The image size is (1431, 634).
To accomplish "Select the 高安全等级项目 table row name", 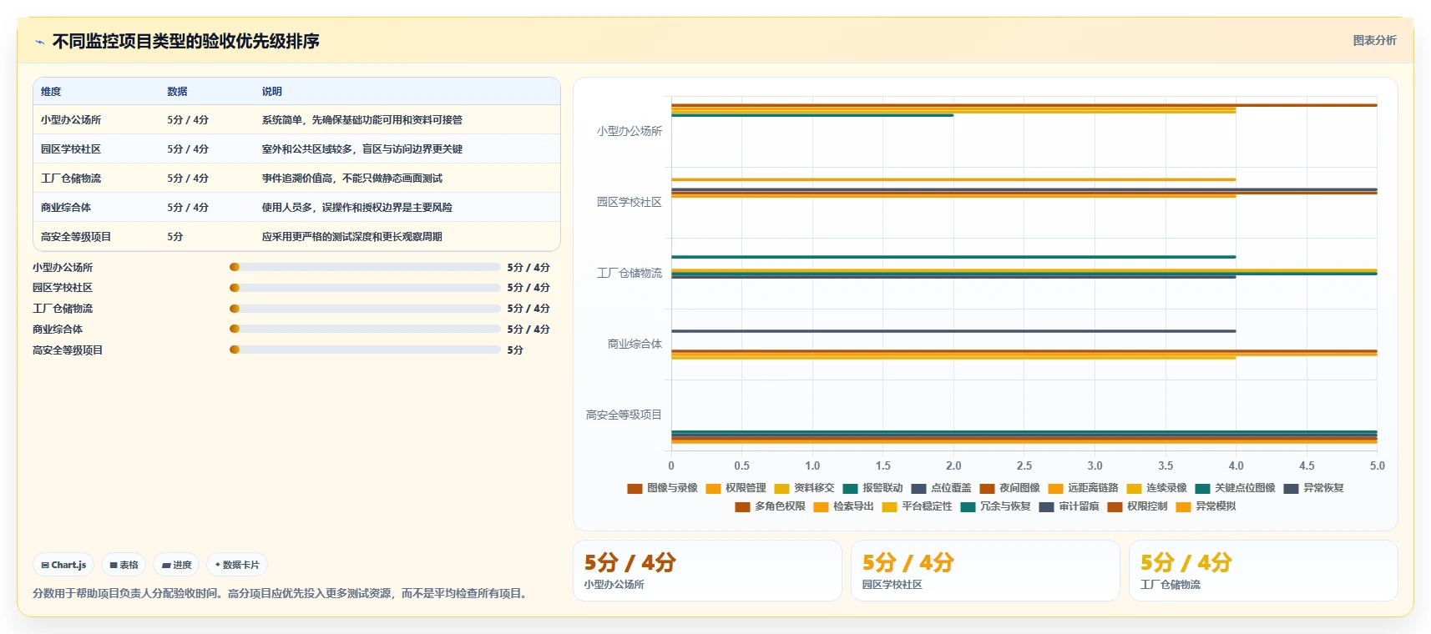I will coord(76,237).
